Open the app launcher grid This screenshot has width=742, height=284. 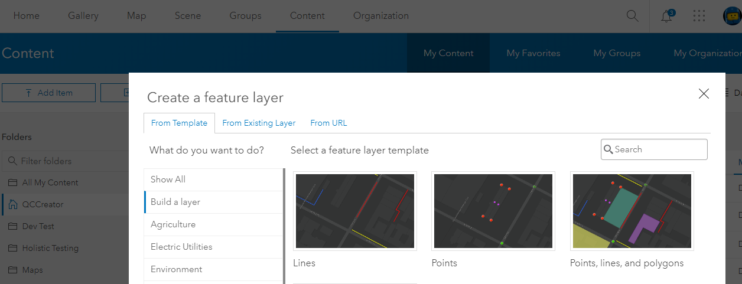[x=699, y=16]
